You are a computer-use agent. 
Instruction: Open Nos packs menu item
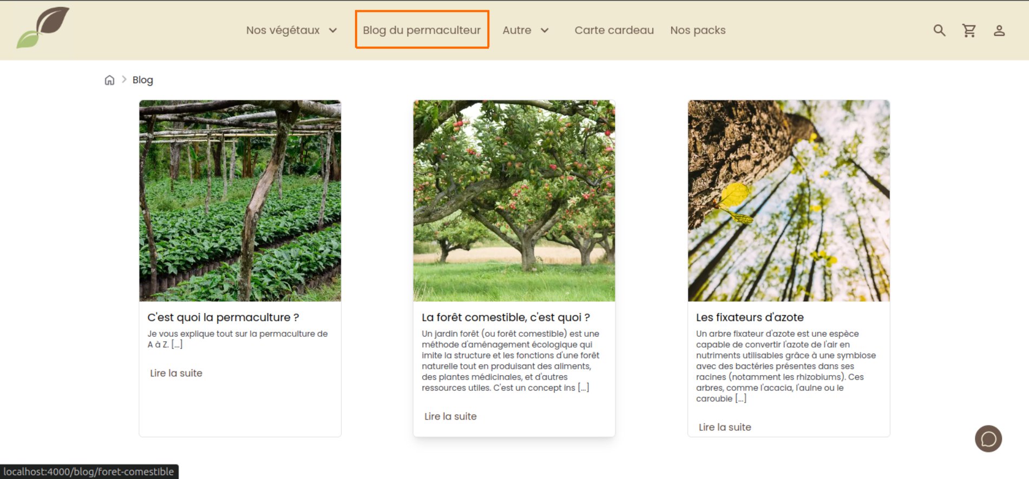[698, 30]
